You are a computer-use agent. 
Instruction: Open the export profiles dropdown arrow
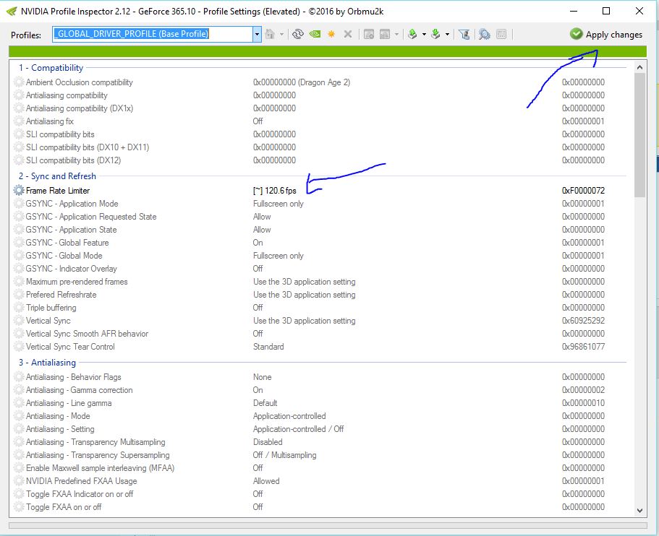(x=424, y=35)
